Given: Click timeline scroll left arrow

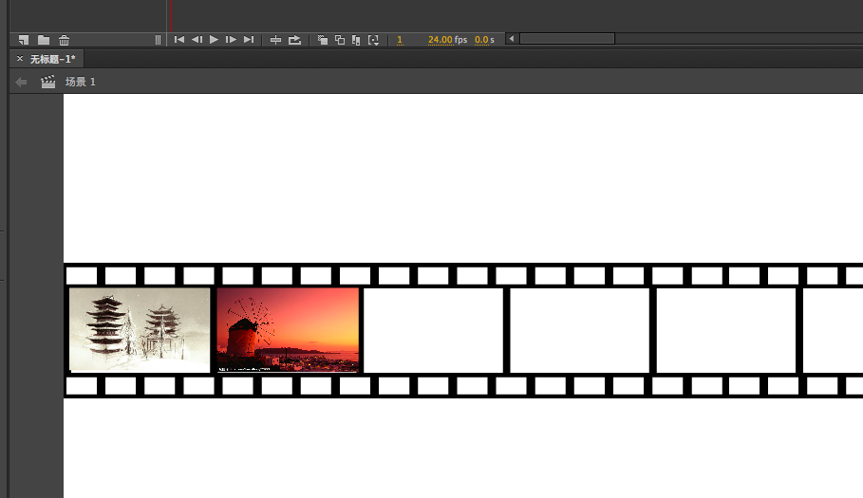Looking at the screenshot, I should 512,39.
